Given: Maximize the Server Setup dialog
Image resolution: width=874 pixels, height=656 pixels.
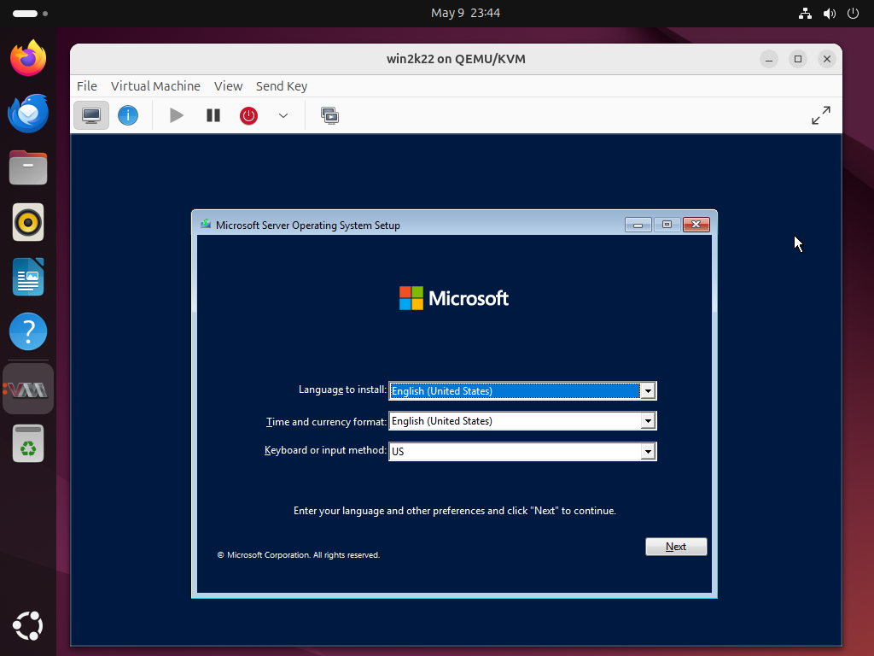Looking at the screenshot, I should [667, 225].
